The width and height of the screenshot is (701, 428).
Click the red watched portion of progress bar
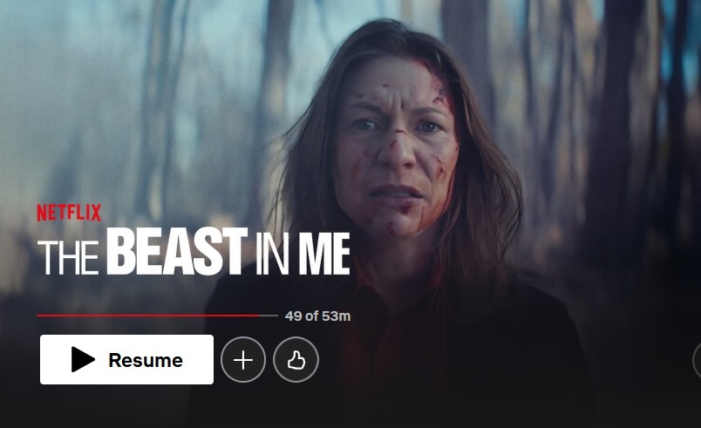point(148,316)
